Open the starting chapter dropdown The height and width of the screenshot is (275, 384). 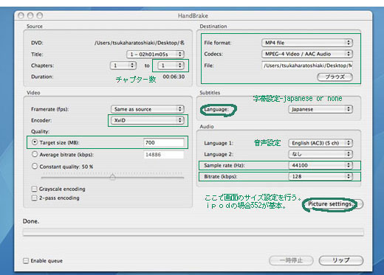coord(123,66)
